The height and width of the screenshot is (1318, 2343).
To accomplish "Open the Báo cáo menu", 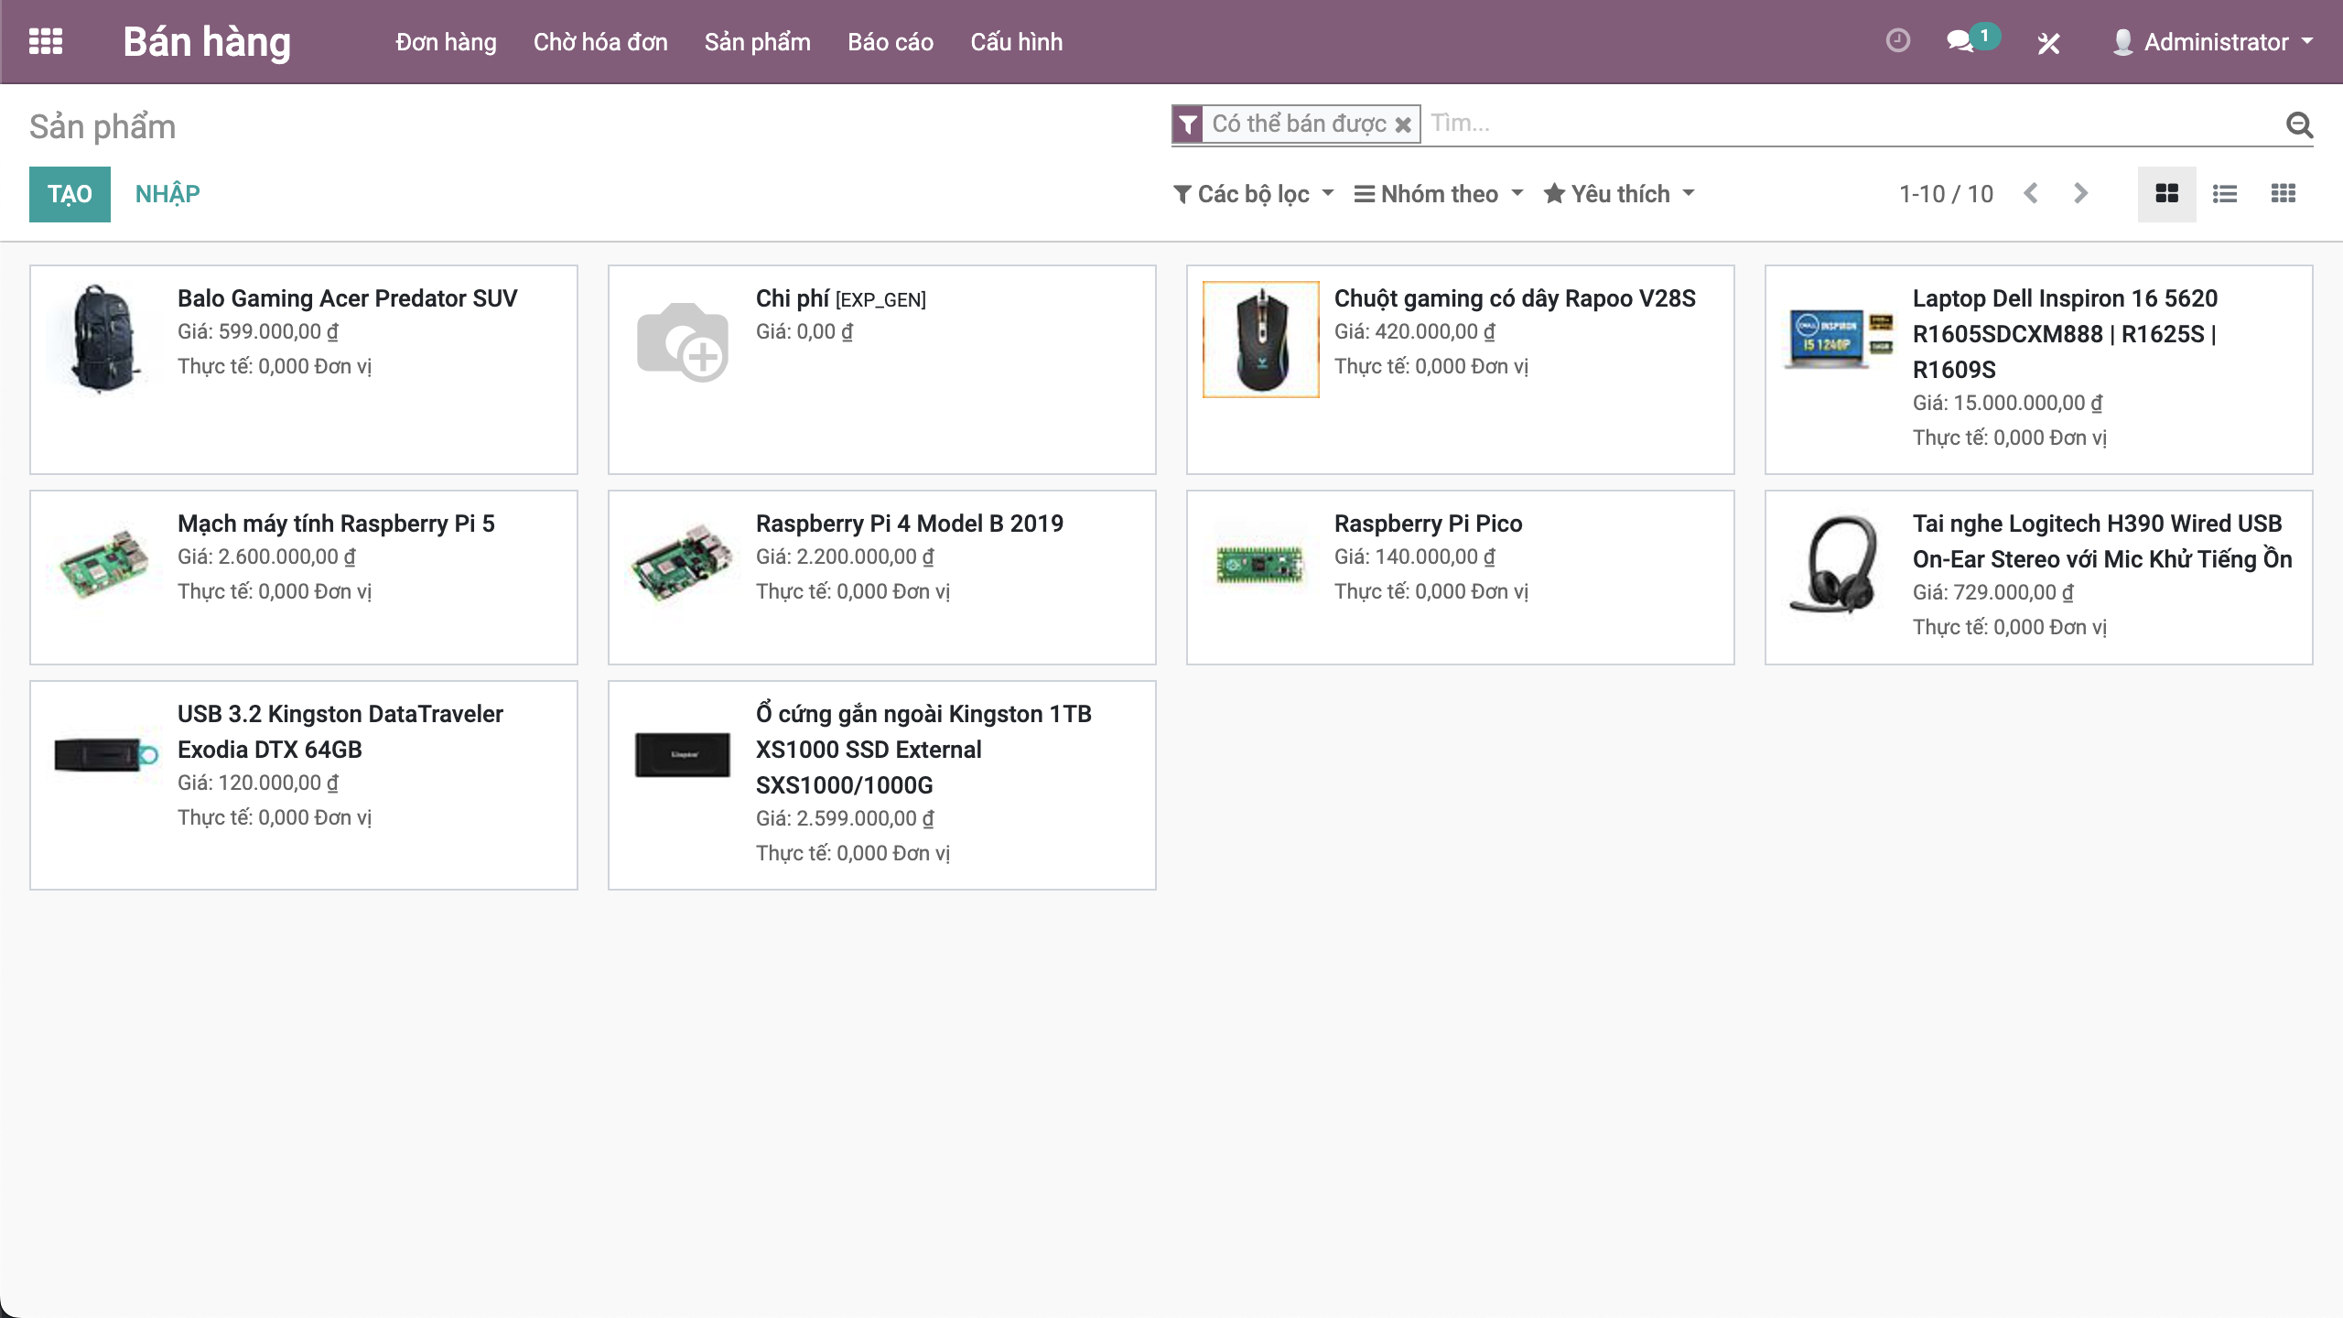I will [x=890, y=42].
